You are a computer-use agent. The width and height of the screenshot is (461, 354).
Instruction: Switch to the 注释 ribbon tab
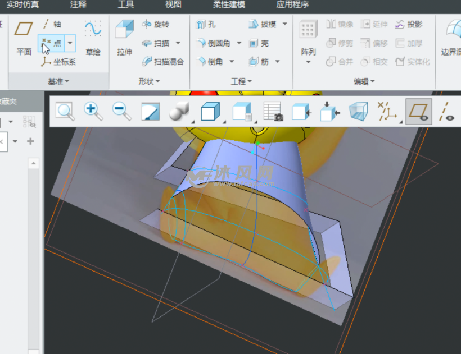(78, 4)
